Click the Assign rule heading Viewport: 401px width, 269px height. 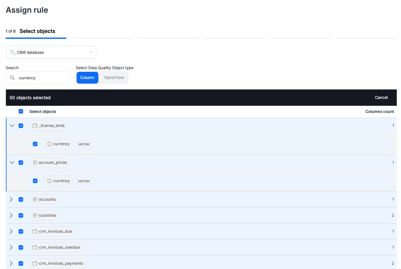(27, 10)
